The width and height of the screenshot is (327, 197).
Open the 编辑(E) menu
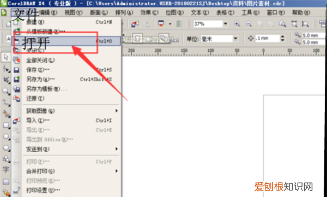click(x=48, y=13)
